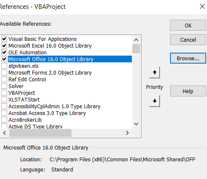Select the XLSTATStart list entry
This screenshot has width=207, height=179.
tap(24, 100)
